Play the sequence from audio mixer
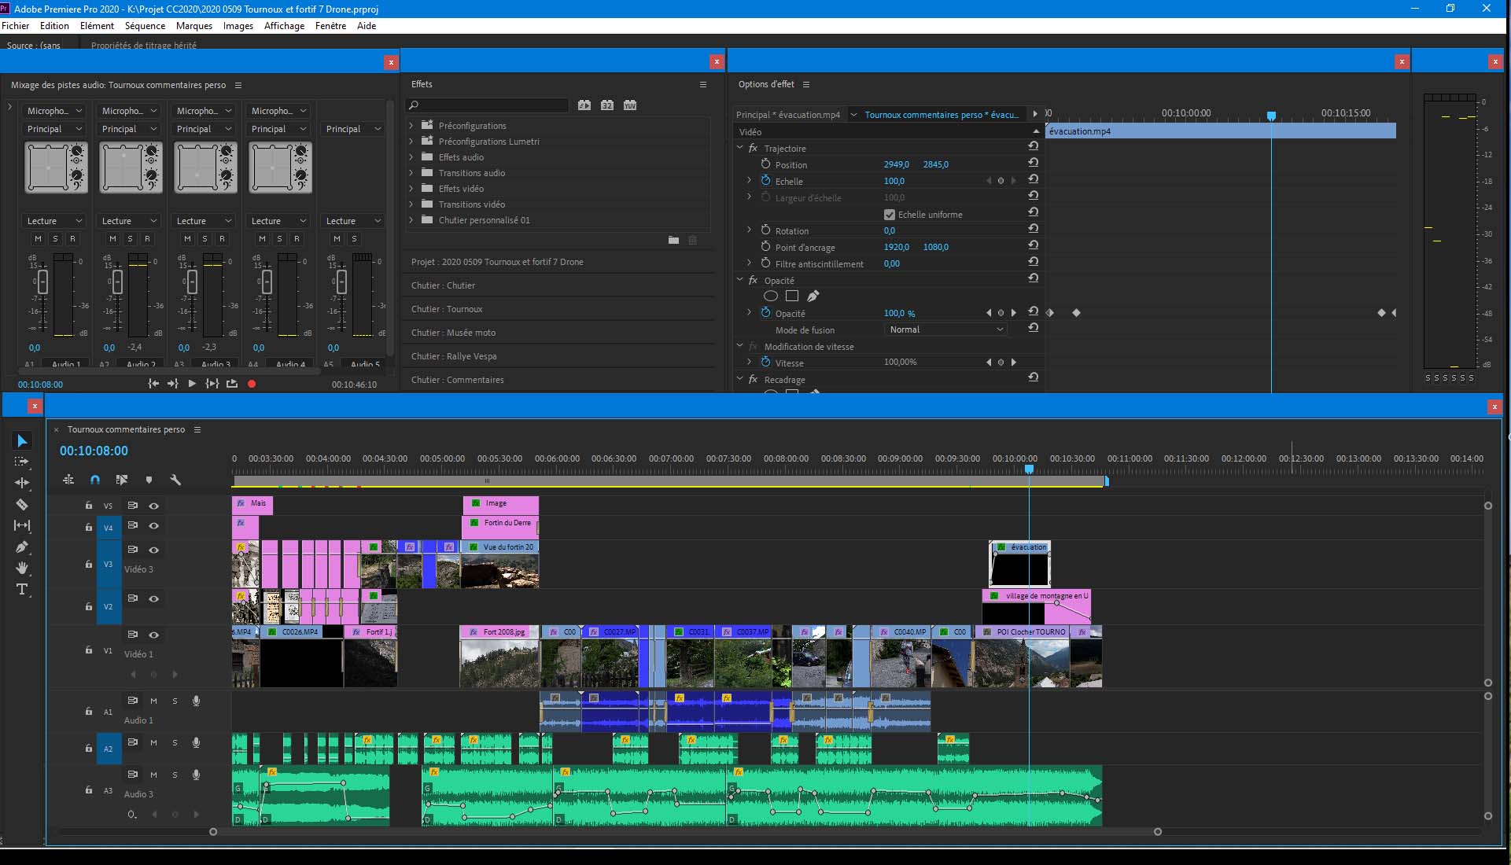1511x865 pixels. (192, 384)
